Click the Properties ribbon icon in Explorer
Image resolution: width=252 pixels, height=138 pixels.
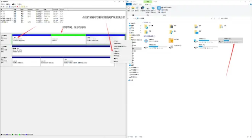[129, 9]
